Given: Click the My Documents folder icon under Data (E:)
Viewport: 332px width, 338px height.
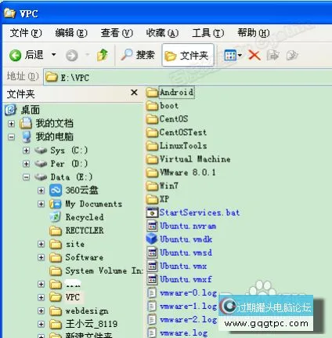Looking at the screenshot, I should coord(56,204).
